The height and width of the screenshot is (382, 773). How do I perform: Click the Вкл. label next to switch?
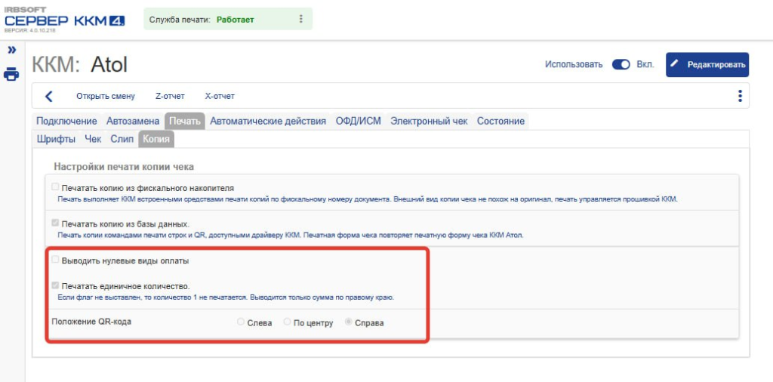click(x=645, y=65)
